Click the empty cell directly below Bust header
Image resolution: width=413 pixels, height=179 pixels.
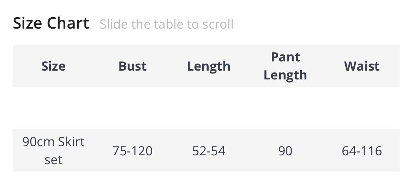[x=132, y=108]
